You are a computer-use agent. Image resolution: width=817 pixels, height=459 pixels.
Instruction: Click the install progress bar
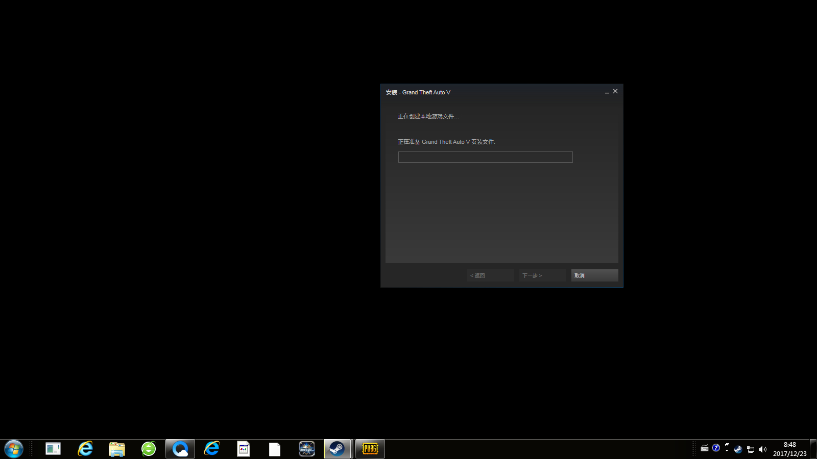click(x=486, y=157)
